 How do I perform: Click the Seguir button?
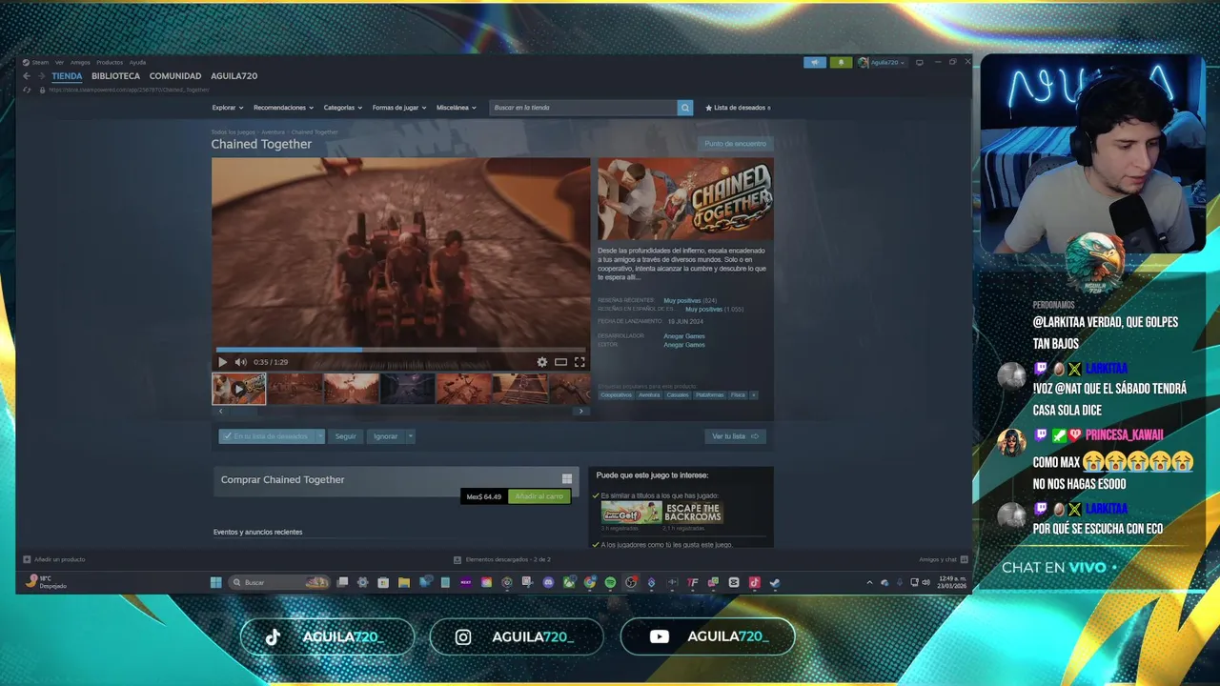[345, 436]
